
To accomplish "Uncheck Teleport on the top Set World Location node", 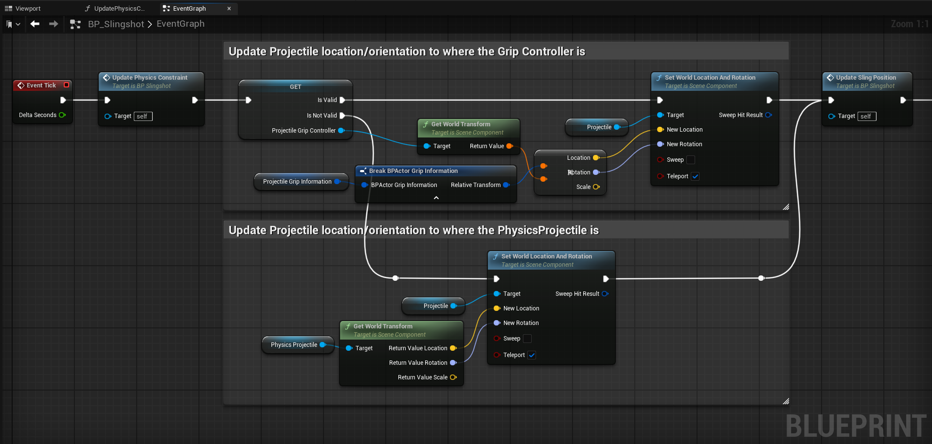I will click(695, 176).
